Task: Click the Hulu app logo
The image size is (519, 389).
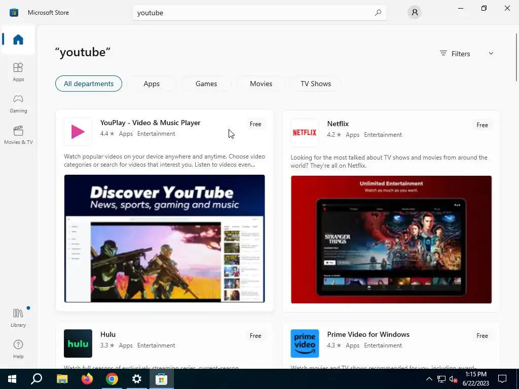Action: tap(78, 343)
